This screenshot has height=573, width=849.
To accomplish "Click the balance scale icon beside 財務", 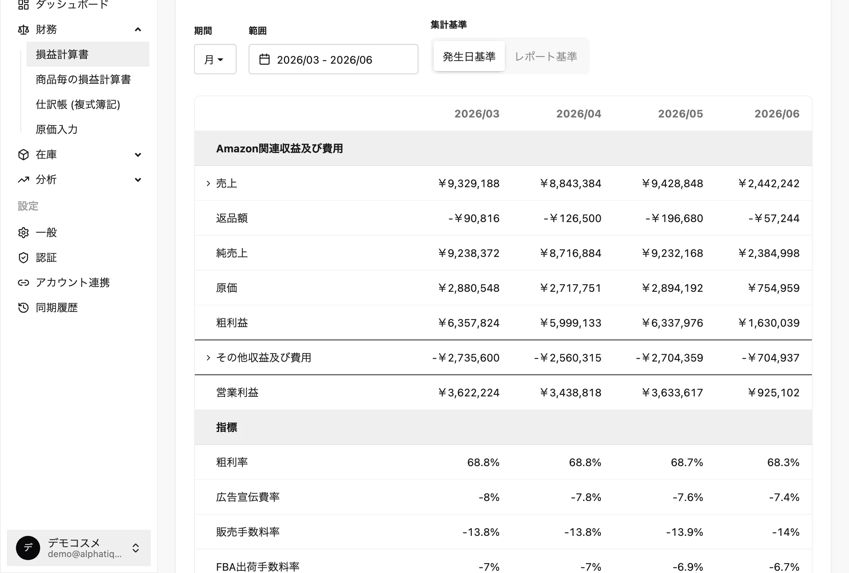I will coord(23,30).
